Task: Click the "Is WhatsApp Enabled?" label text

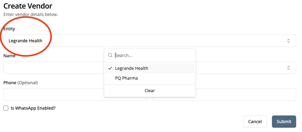Action: [x=33, y=108]
